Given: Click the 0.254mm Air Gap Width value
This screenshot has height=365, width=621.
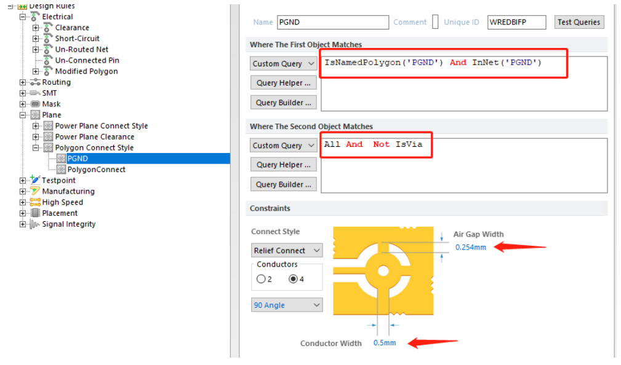Looking at the screenshot, I should 471,247.
